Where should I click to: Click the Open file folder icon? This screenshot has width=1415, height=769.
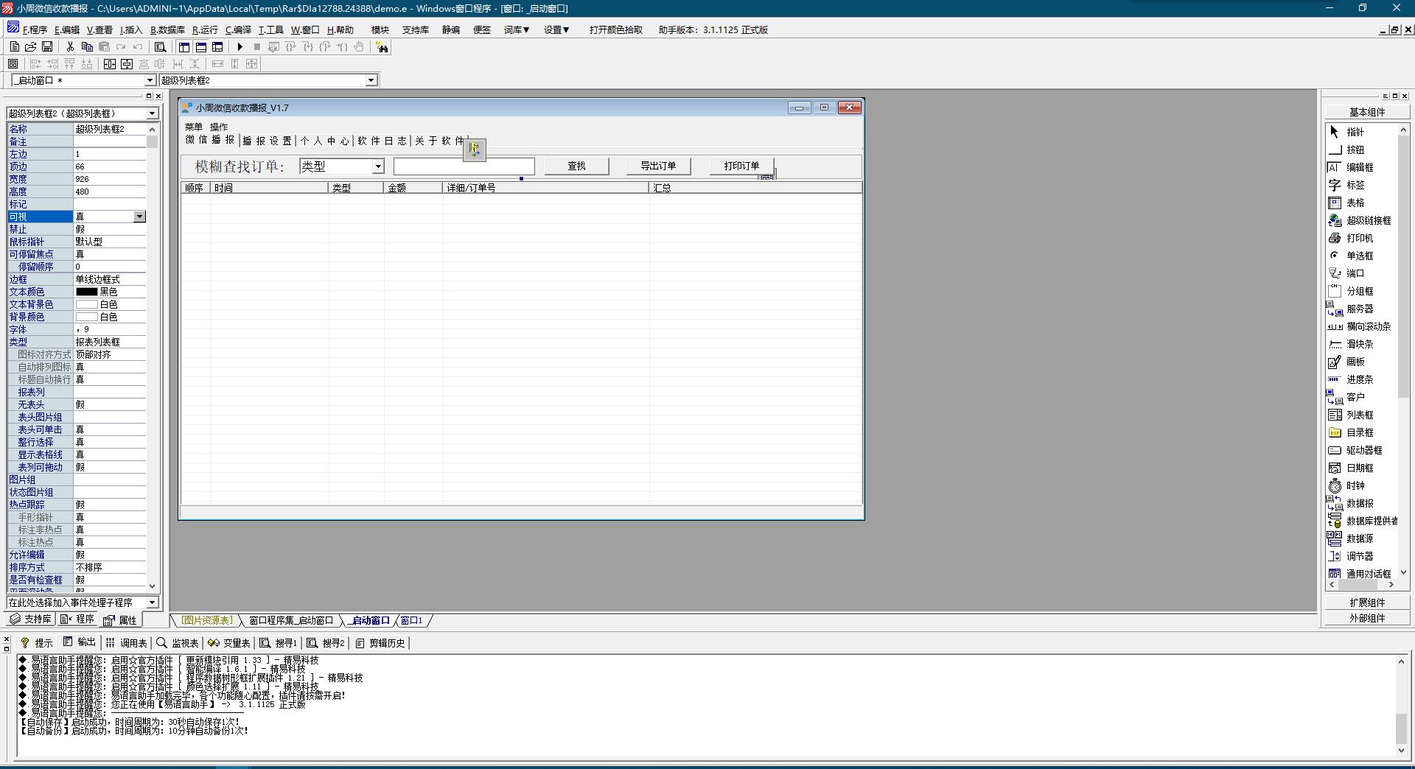click(x=31, y=46)
